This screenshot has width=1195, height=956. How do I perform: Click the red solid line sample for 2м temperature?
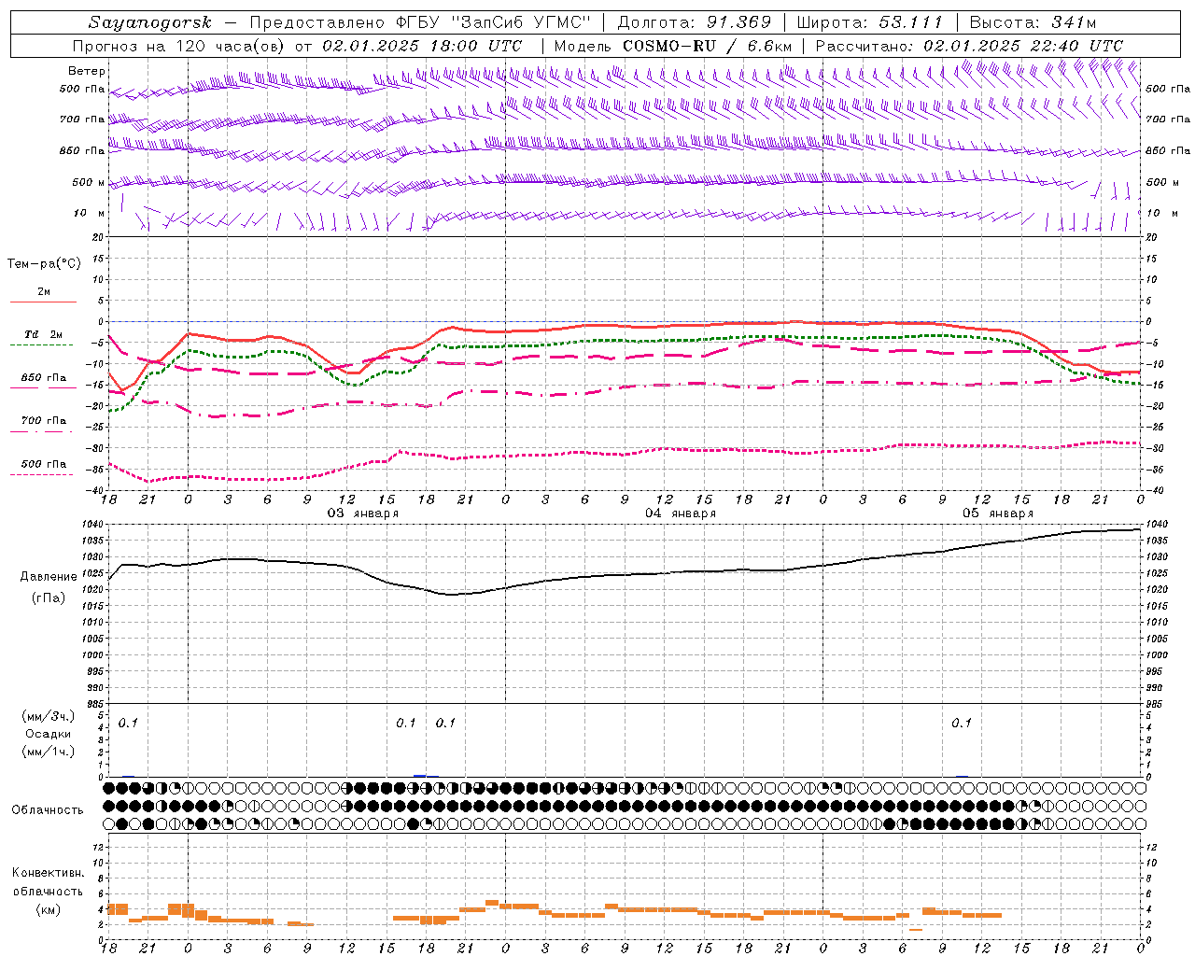[x=43, y=302]
